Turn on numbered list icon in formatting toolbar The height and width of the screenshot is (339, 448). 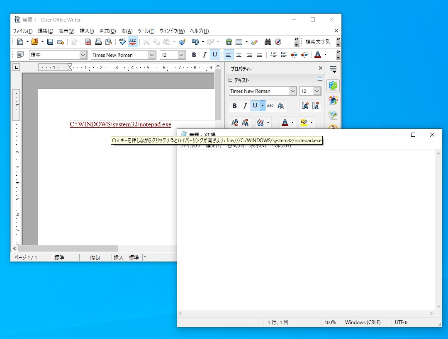[273, 55]
